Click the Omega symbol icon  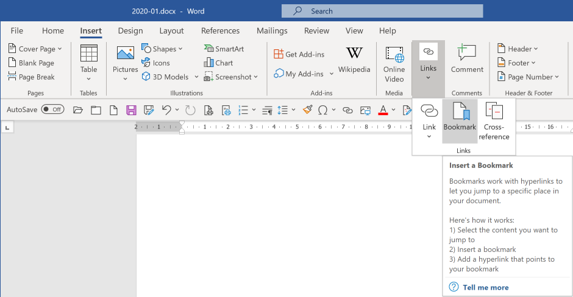[x=322, y=110]
